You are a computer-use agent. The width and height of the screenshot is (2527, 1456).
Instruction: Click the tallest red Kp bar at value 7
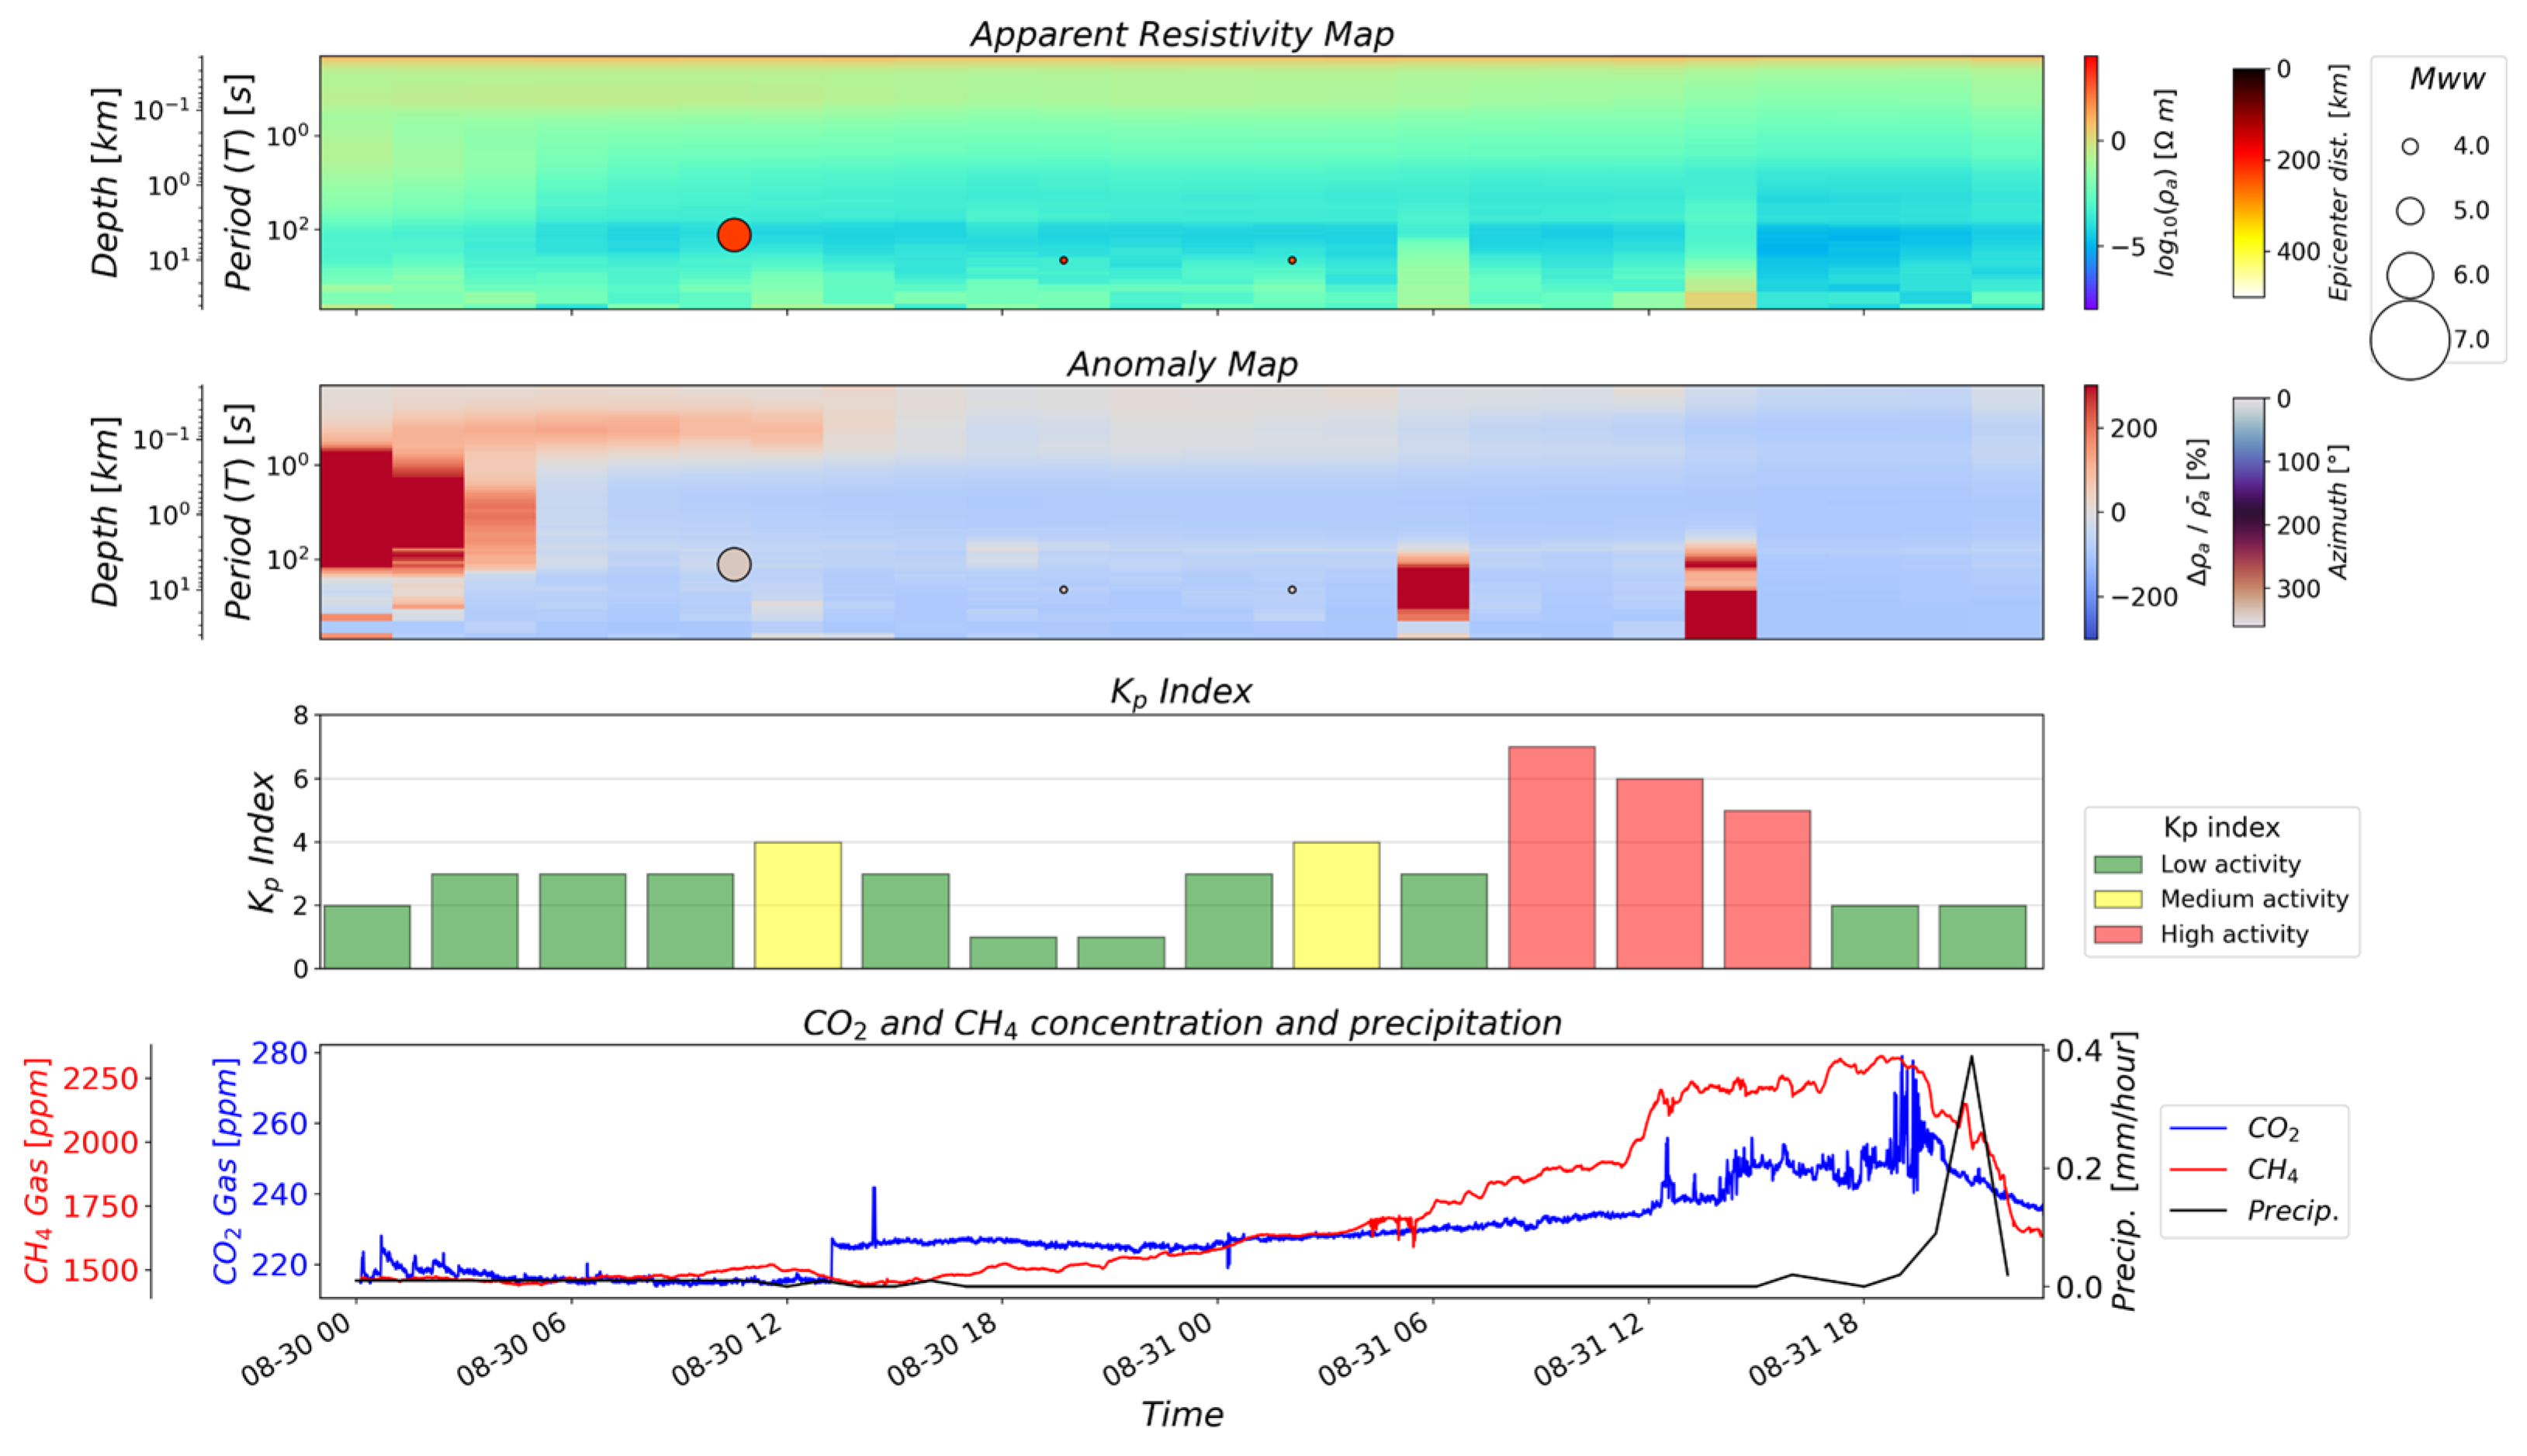click(1551, 857)
